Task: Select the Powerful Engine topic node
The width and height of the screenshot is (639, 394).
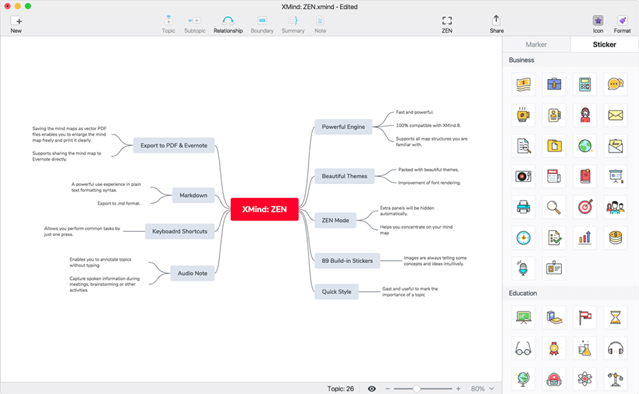Action: (343, 127)
